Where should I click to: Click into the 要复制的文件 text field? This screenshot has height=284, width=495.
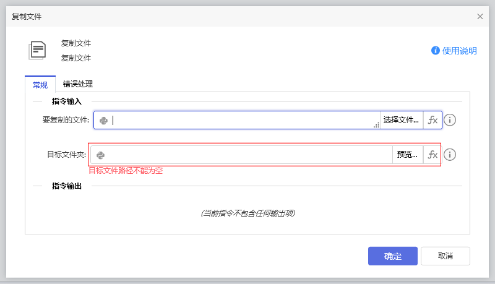click(x=241, y=120)
